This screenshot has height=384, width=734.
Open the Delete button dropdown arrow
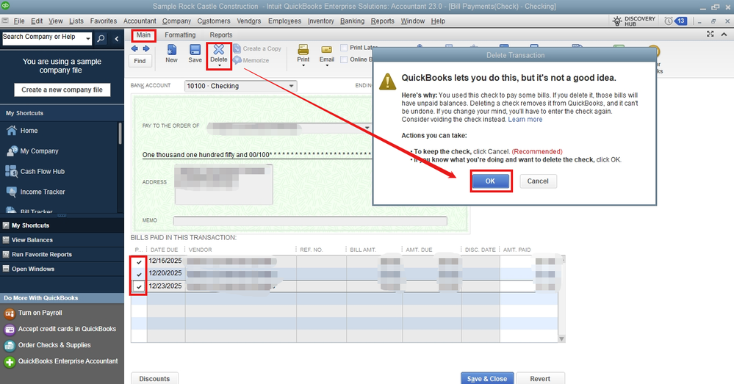click(x=219, y=66)
